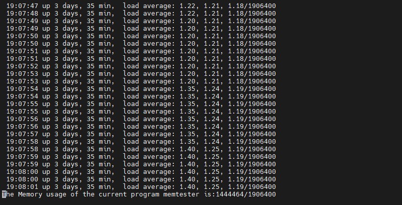402x205 pixels.
Task: Click the highlighted cursor block on letter T
Action: (4, 194)
